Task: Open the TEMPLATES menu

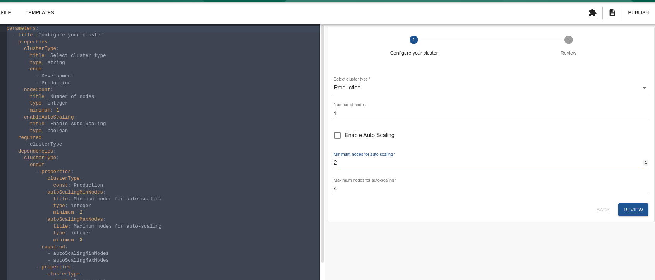Action: [40, 13]
